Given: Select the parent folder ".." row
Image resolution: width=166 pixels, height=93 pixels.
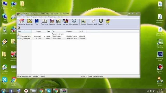Looking at the screenshot, I should 52,34.
